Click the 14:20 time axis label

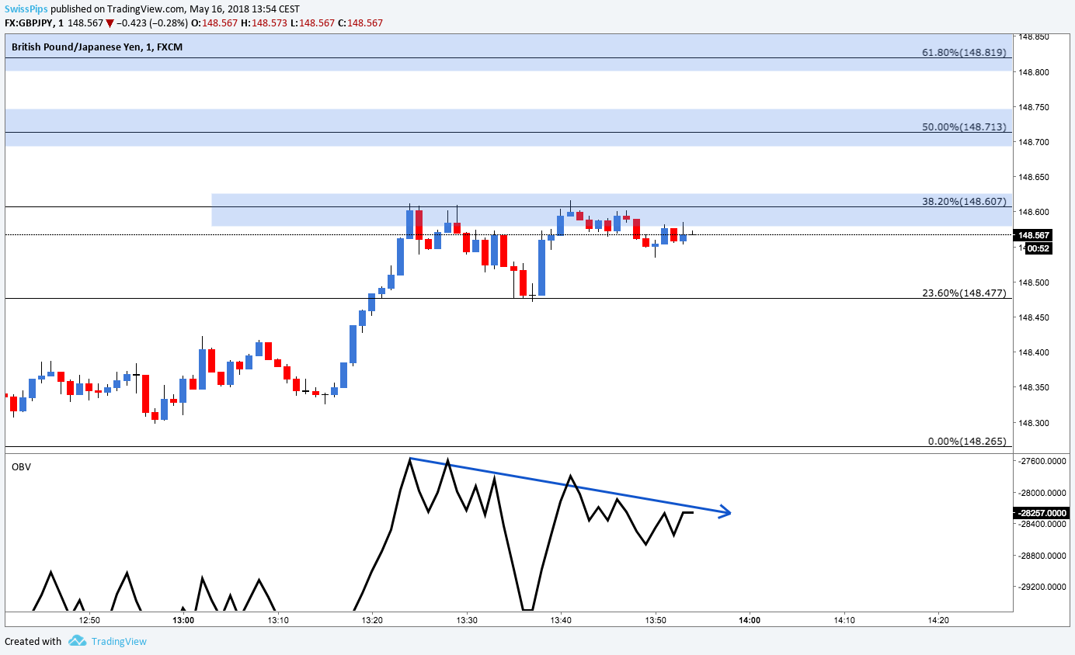point(938,620)
